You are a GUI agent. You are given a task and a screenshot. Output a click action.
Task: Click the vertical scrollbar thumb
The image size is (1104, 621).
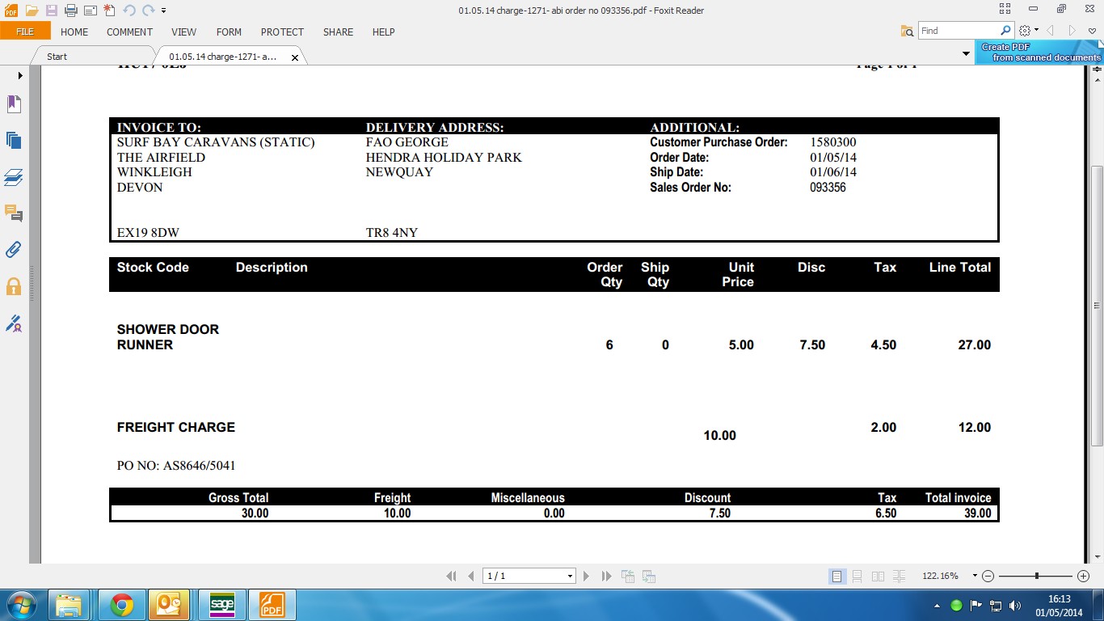[x=1098, y=306]
